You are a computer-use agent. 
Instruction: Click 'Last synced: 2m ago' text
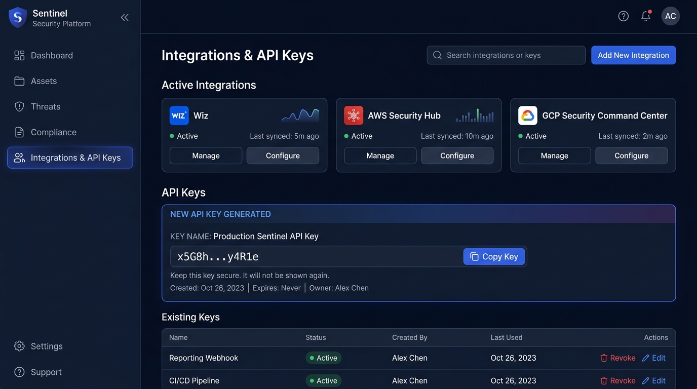coord(633,136)
